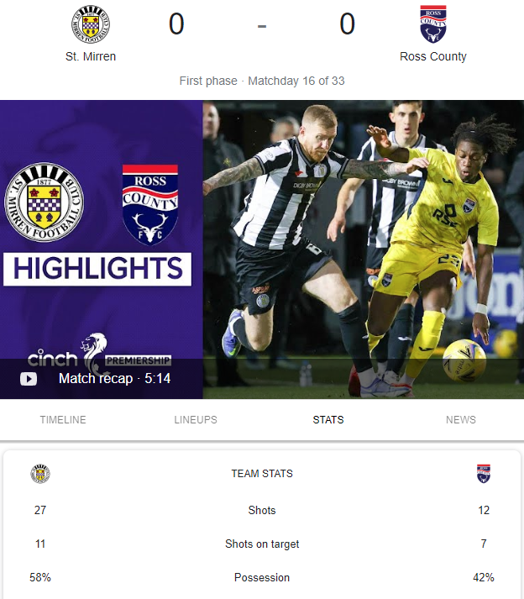The width and height of the screenshot is (524, 599).
Task: Switch to the Lineups tab
Action: (x=196, y=419)
